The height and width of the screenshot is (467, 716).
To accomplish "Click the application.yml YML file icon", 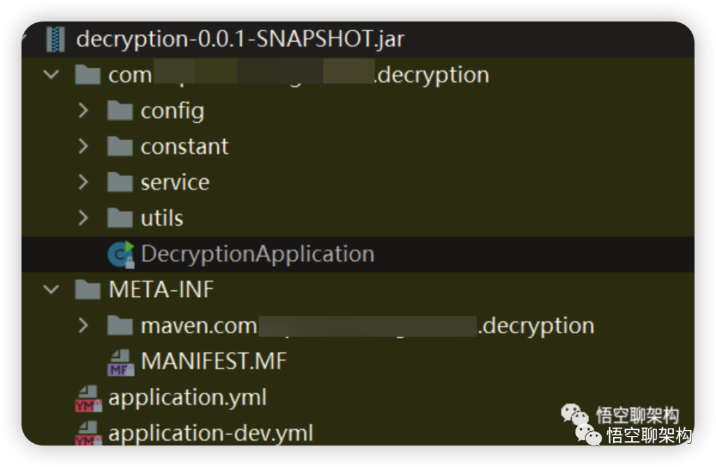I will [x=88, y=398].
